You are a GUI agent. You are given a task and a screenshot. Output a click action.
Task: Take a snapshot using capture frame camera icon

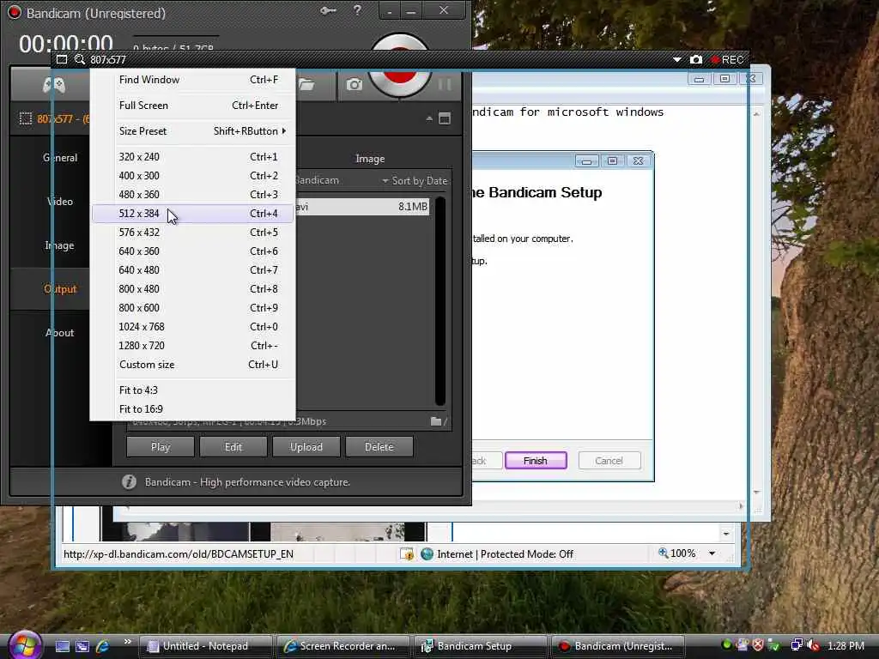coord(695,59)
